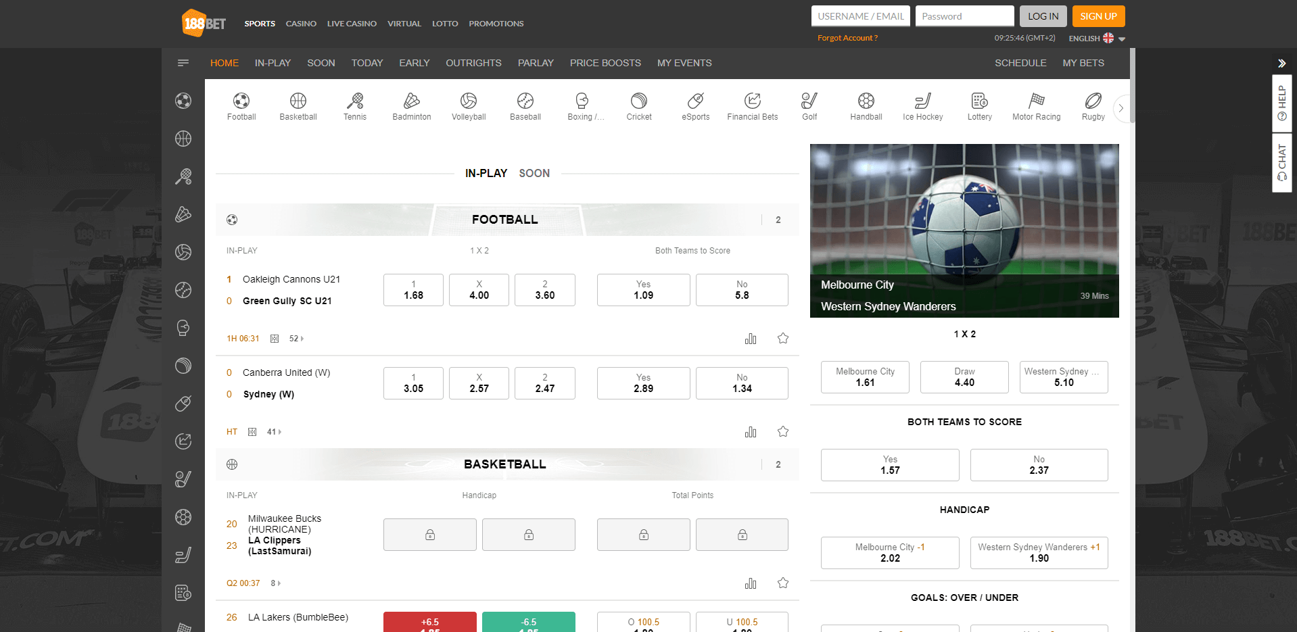Open scoreboard icon for Oakleigh Cannons match
The image size is (1297, 632).
tap(275, 339)
